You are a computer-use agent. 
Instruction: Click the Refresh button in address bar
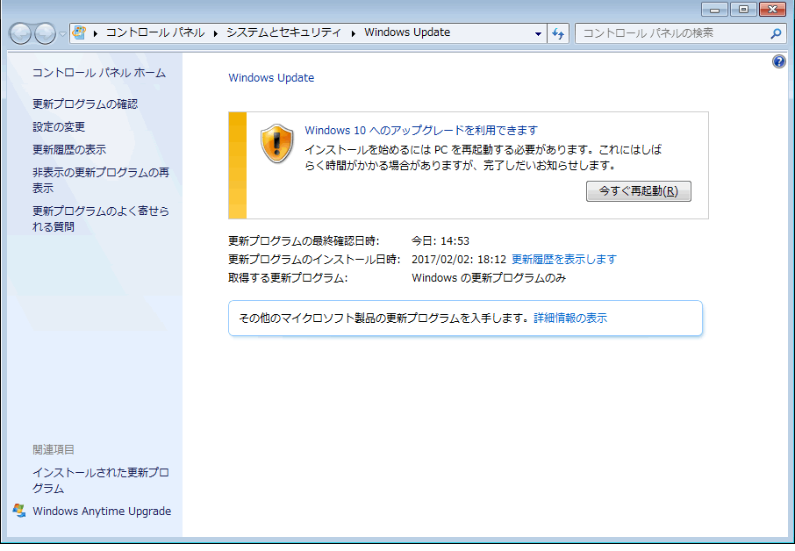point(558,34)
